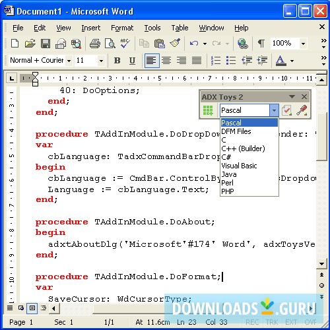Open the zoom percentage dropdown

click(303, 44)
